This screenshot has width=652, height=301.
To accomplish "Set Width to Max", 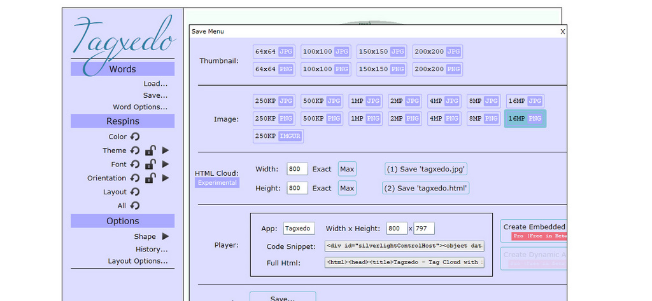I will [x=347, y=169].
